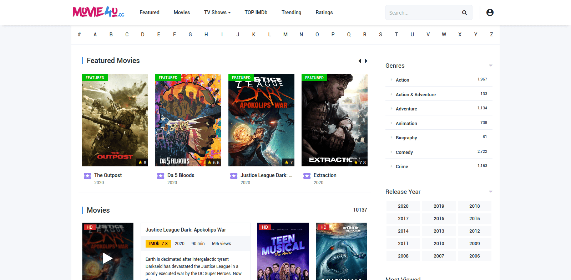Open the TOP IMDb menu item
The image size is (571, 280).
(x=256, y=12)
